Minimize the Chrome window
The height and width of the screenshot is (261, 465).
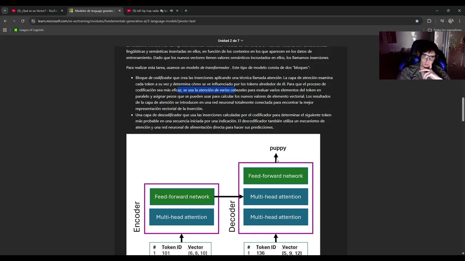click(437, 11)
